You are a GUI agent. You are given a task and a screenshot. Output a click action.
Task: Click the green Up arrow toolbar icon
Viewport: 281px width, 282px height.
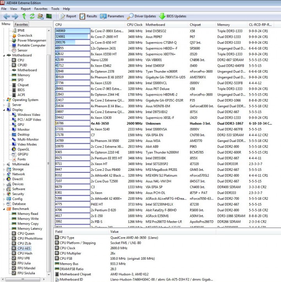[24, 16]
